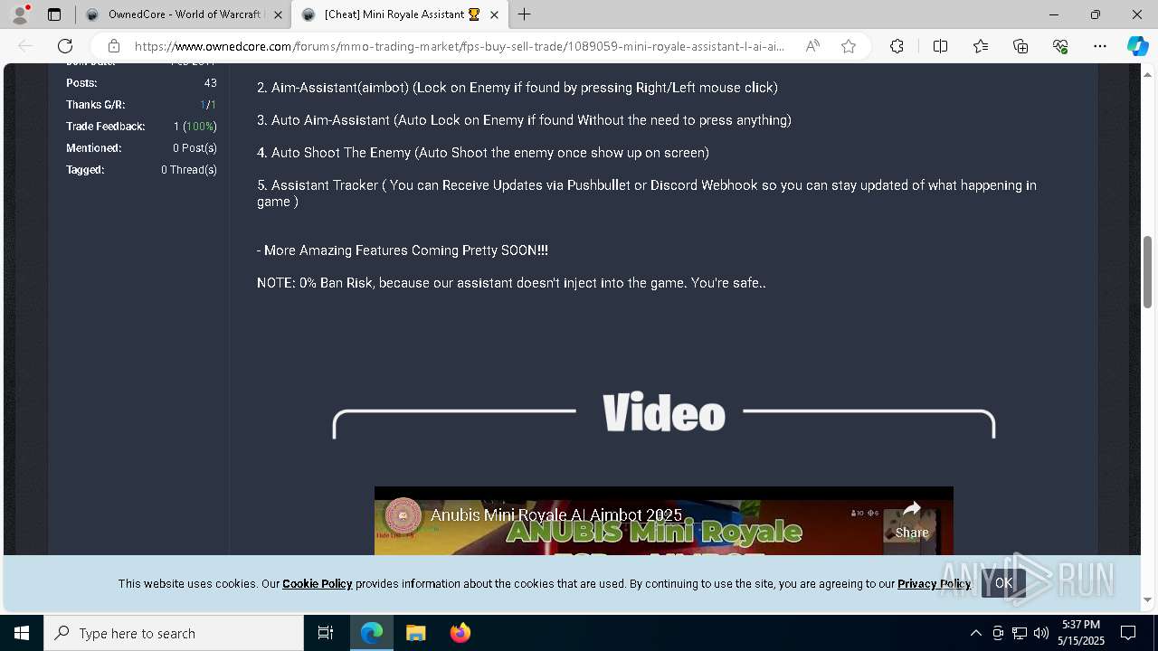View site information lock icon
The width and height of the screenshot is (1158, 651).
[x=114, y=46]
